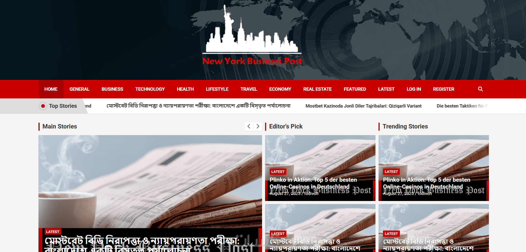
Task: Click the Top Stories ticker label
Action: pos(63,106)
